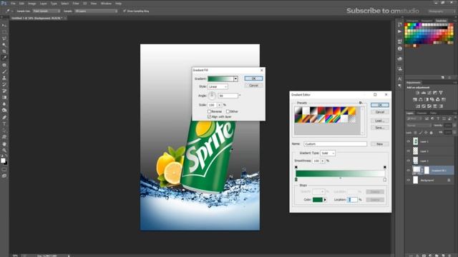458x257 pixels.
Task: Select the Brush tool
Action: click(4, 71)
